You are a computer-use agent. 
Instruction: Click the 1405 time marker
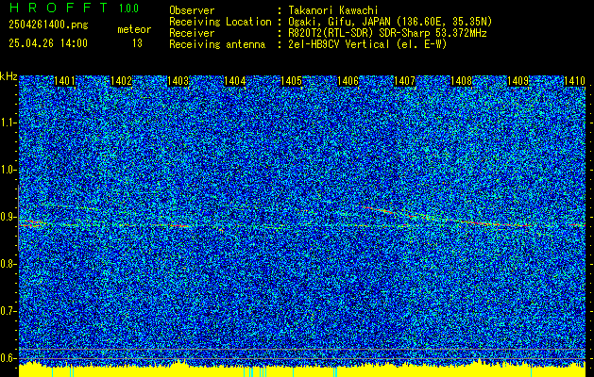click(291, 80)
